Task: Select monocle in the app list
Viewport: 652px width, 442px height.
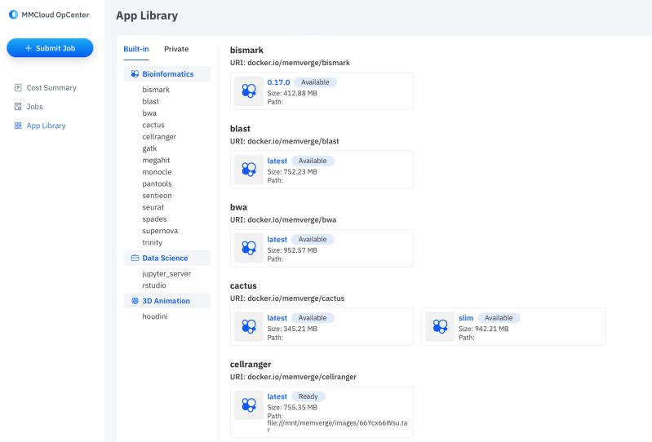Action: 157,171
